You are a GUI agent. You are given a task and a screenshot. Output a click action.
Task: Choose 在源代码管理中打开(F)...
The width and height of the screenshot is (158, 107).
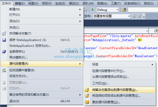tap(119, 71)
